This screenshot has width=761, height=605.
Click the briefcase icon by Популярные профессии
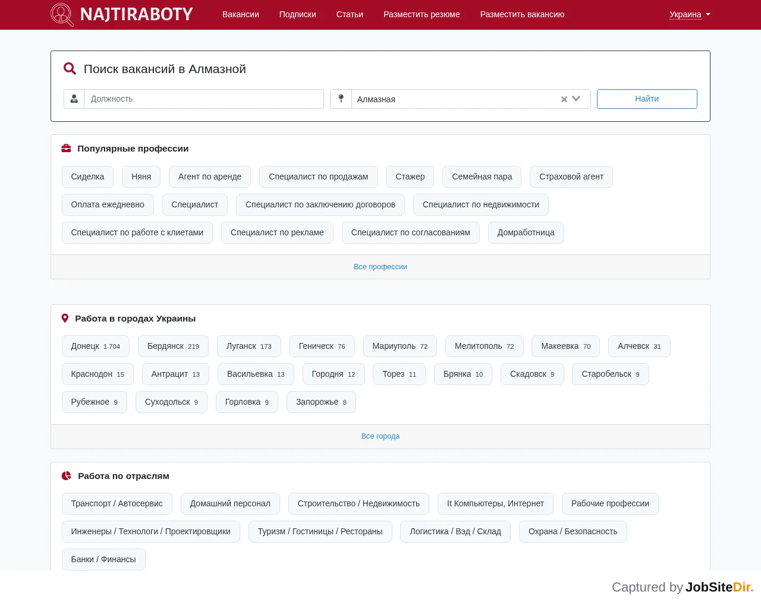click(67, 148)
